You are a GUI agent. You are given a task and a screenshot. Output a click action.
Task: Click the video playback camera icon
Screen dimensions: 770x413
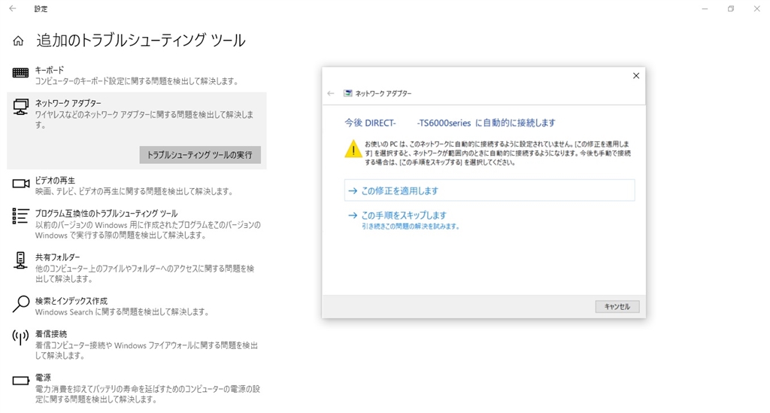click(x=20, y=184)
